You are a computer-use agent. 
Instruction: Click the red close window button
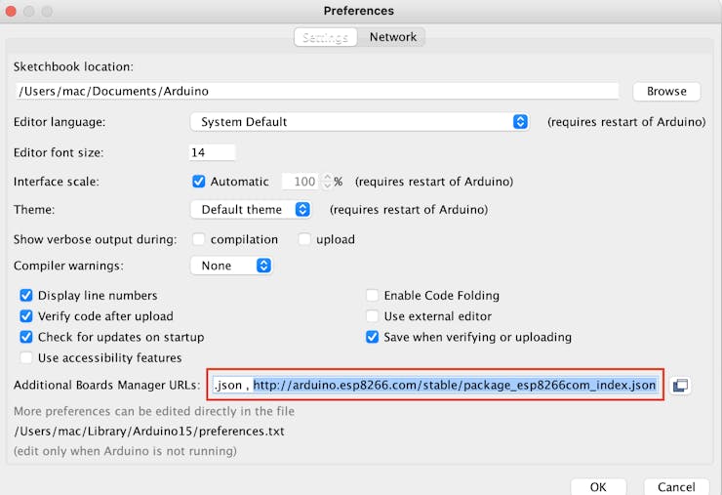(14, 11)
